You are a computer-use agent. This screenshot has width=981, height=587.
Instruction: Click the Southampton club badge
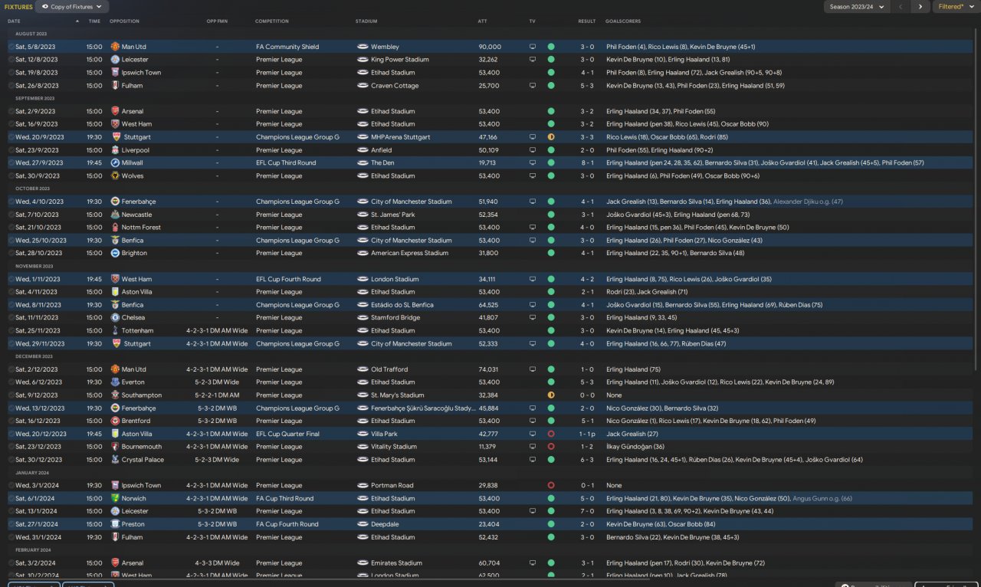coord(115,395)
